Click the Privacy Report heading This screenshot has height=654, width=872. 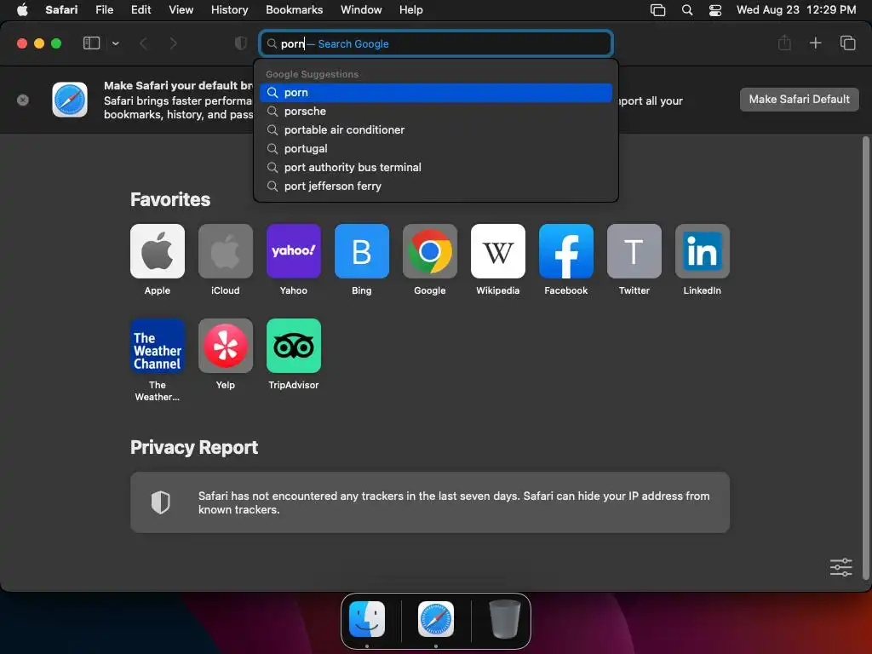tap(194, 448)
